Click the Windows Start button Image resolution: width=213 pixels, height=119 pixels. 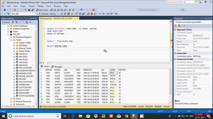click(3, 116)
